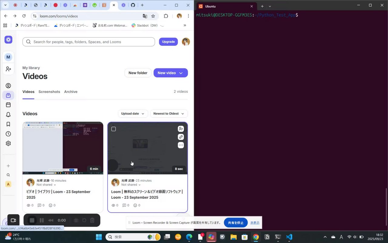
Task: Click the New folder button
Action: [138, 73]
